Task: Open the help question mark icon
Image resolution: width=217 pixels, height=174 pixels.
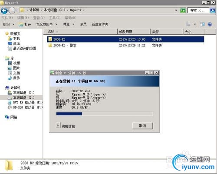Action: pos(210,24)
